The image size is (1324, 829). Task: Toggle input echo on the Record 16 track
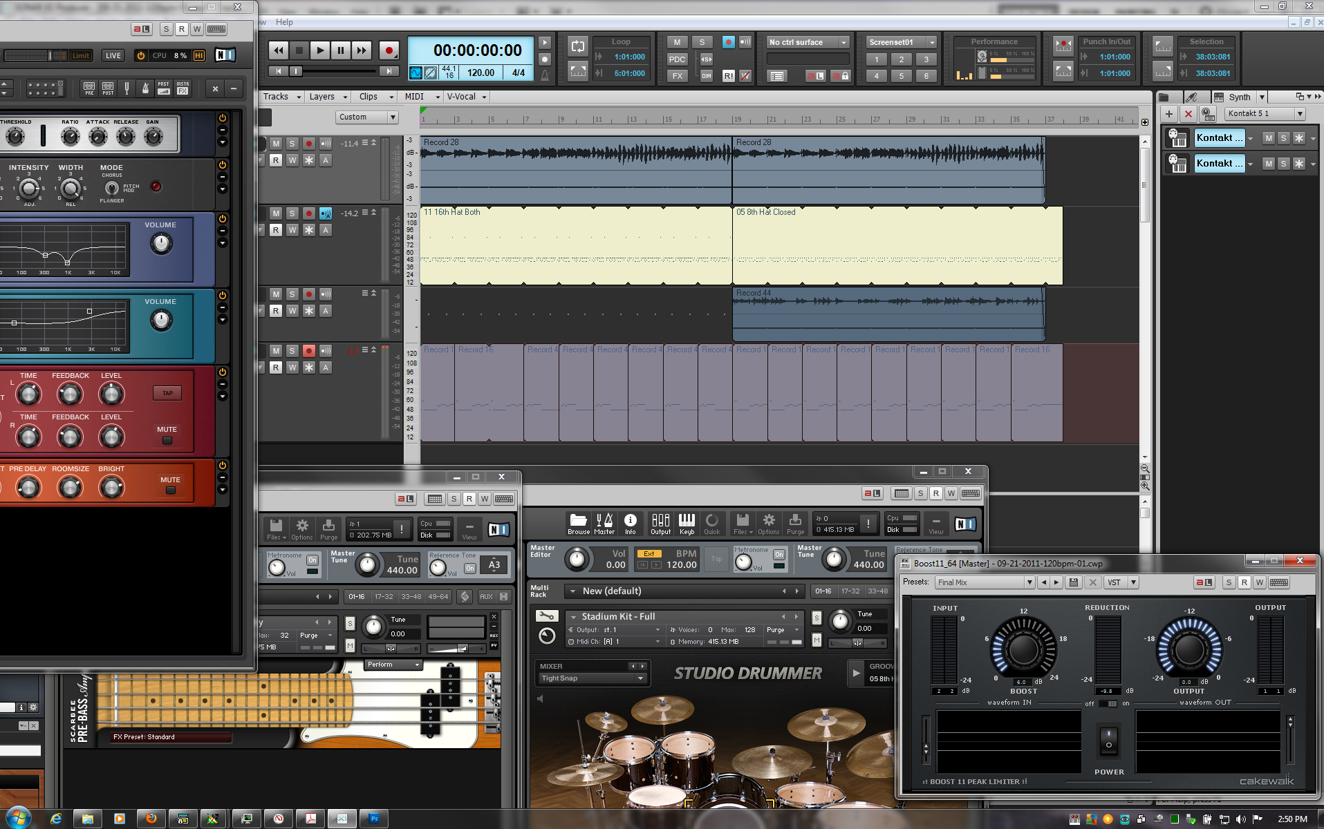[326, 351]
